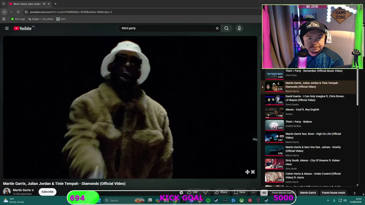Select the browser address bar URL
The height and width of the screenshot is (205, 365).
(x=71, y=12)
